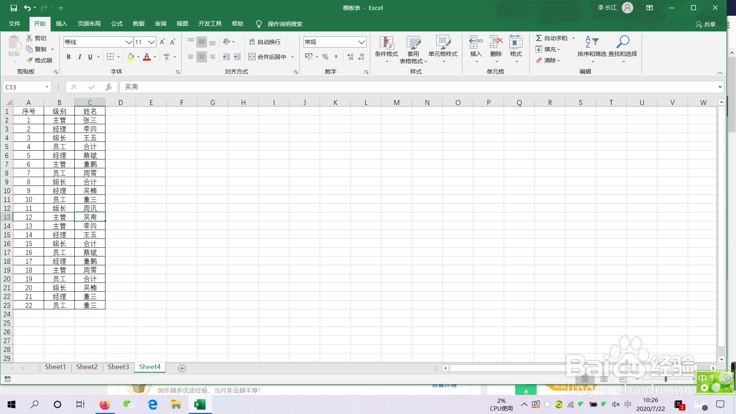The width and height of the screenshot is (736, 414).
Task: Open the Find and Select magnifier icon
Action: (623, 42)
